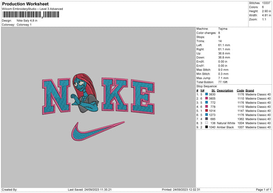
Task: Click the letter K in the embroidery design
Action: pyautogui.click(x=115, y=95)
